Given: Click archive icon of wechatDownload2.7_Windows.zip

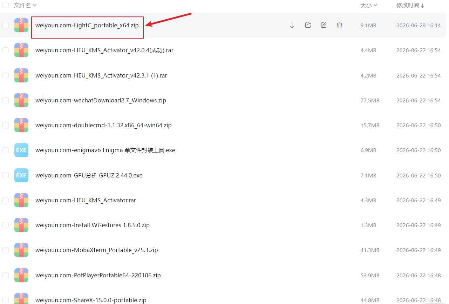Looking at the screenshot, I should [x=21, y=100].
